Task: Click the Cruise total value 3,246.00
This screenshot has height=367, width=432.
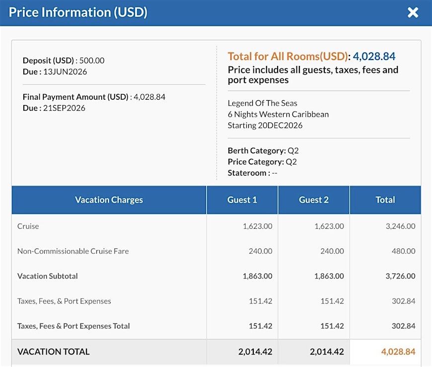Action: click(x=400, y=226)
